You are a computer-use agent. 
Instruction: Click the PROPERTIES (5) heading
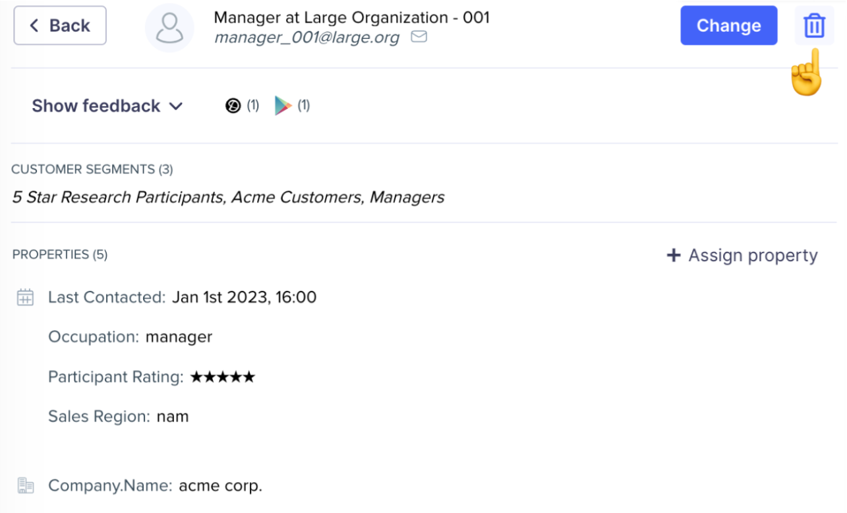point(60,255)
